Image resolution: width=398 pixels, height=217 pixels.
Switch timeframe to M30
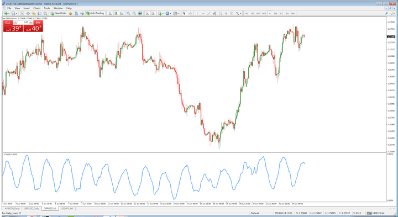point(264,13)
